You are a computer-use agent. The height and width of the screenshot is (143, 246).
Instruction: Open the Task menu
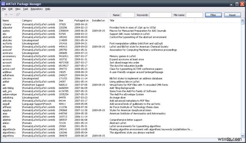[x=26, y=9]
